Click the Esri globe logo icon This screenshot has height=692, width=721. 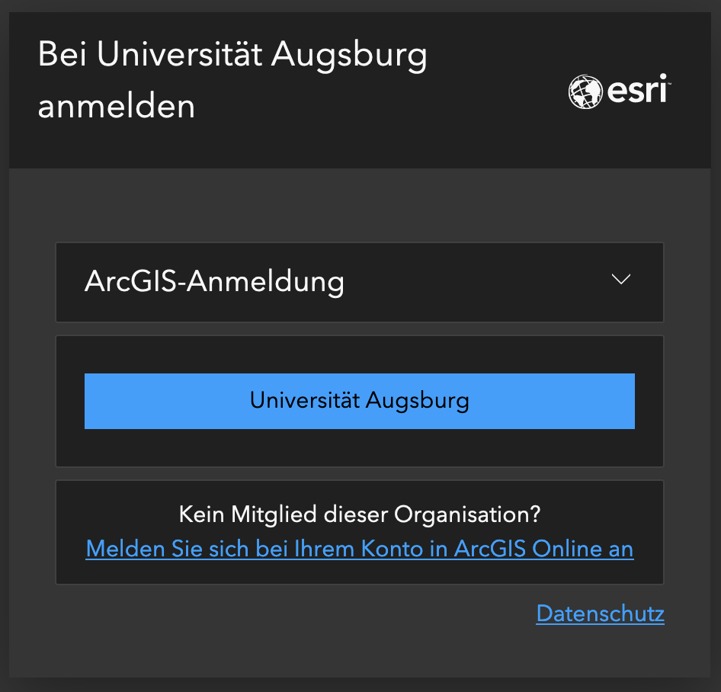[x=585, y=91]
